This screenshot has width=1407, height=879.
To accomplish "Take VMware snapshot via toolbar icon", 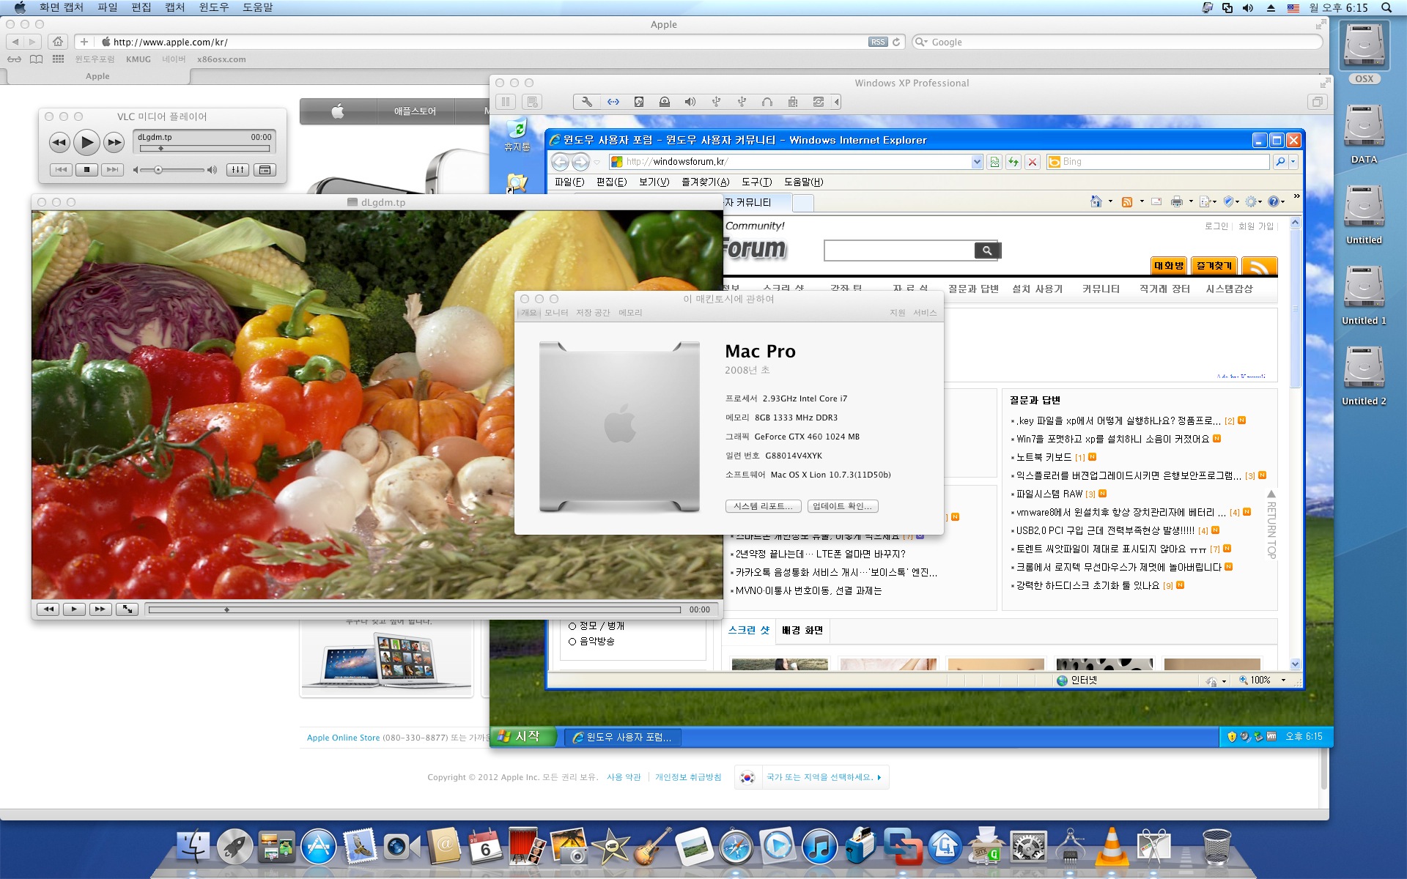I will click(x=533, y=102).
